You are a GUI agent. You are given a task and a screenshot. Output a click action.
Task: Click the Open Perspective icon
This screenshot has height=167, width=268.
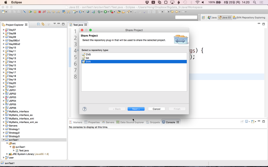tap(203, 18)
